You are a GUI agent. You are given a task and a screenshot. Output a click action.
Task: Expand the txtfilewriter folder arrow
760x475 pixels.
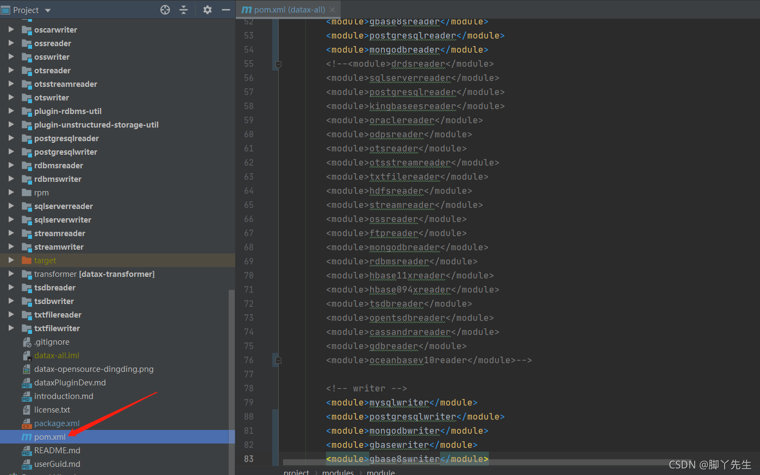(x=11, y=328)
